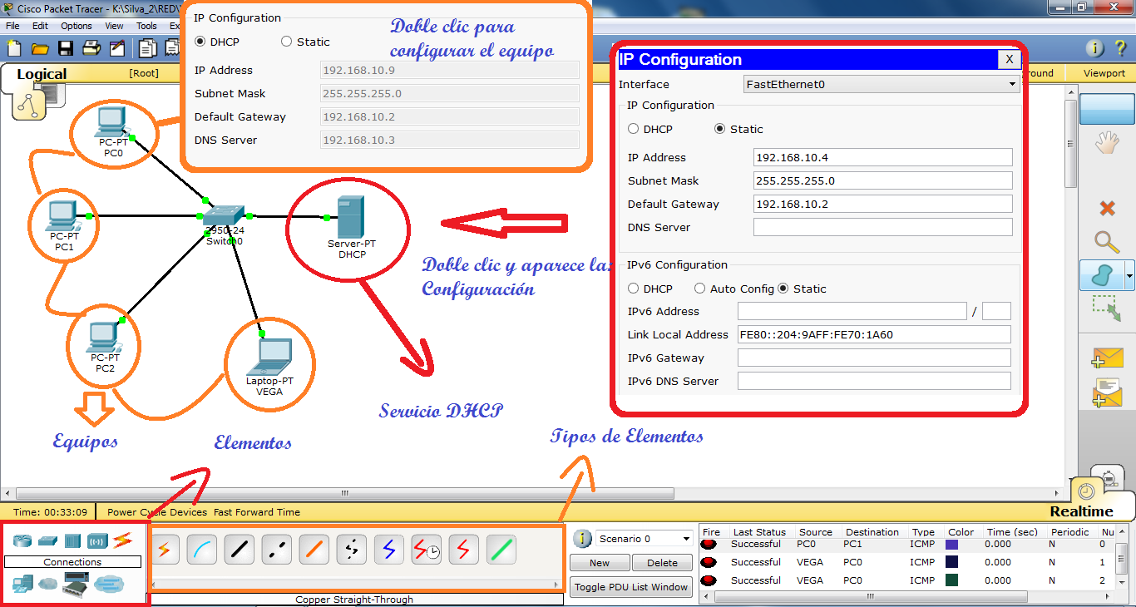Click the yellow question mark help icon
Screen dimensions: 1136x607
coord(1120,48)
